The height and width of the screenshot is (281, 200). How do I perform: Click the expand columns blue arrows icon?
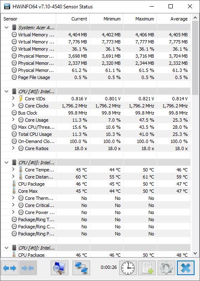pyautogui.click(x=10, y=268)
